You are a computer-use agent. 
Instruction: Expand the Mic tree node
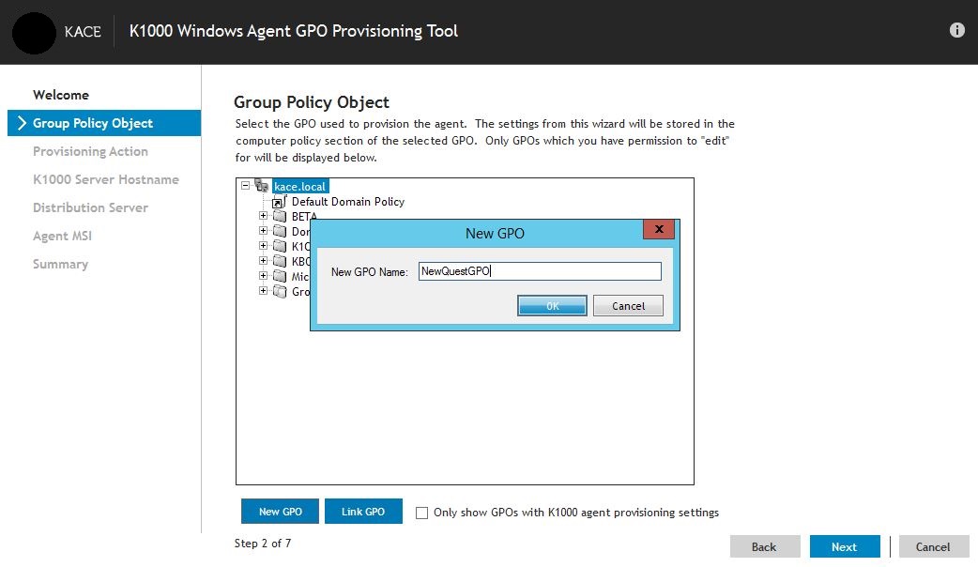(263, 275)
